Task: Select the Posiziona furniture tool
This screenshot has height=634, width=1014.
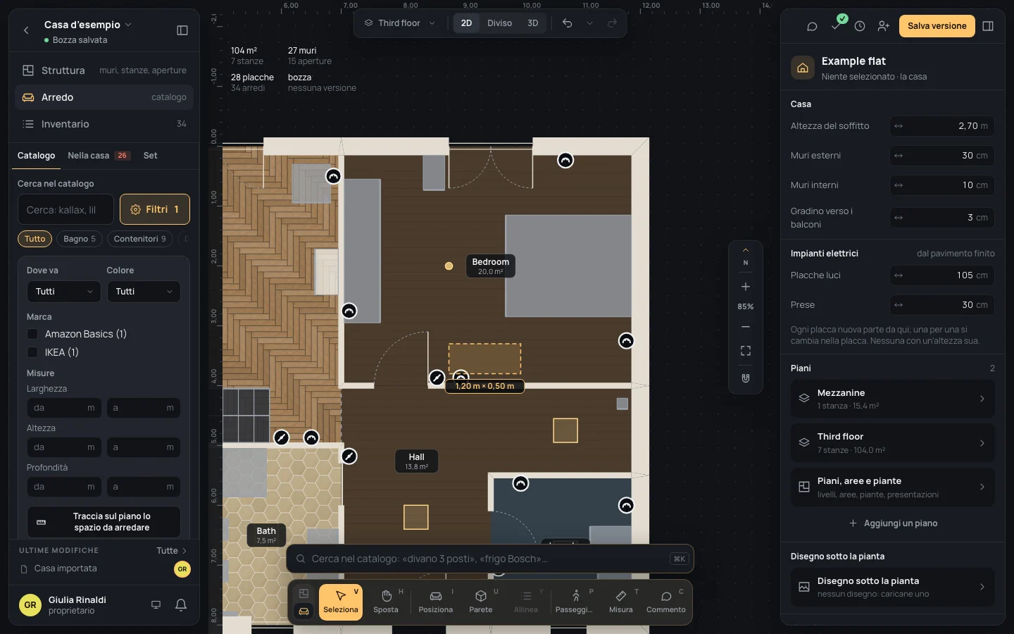Action: point(436,602)
